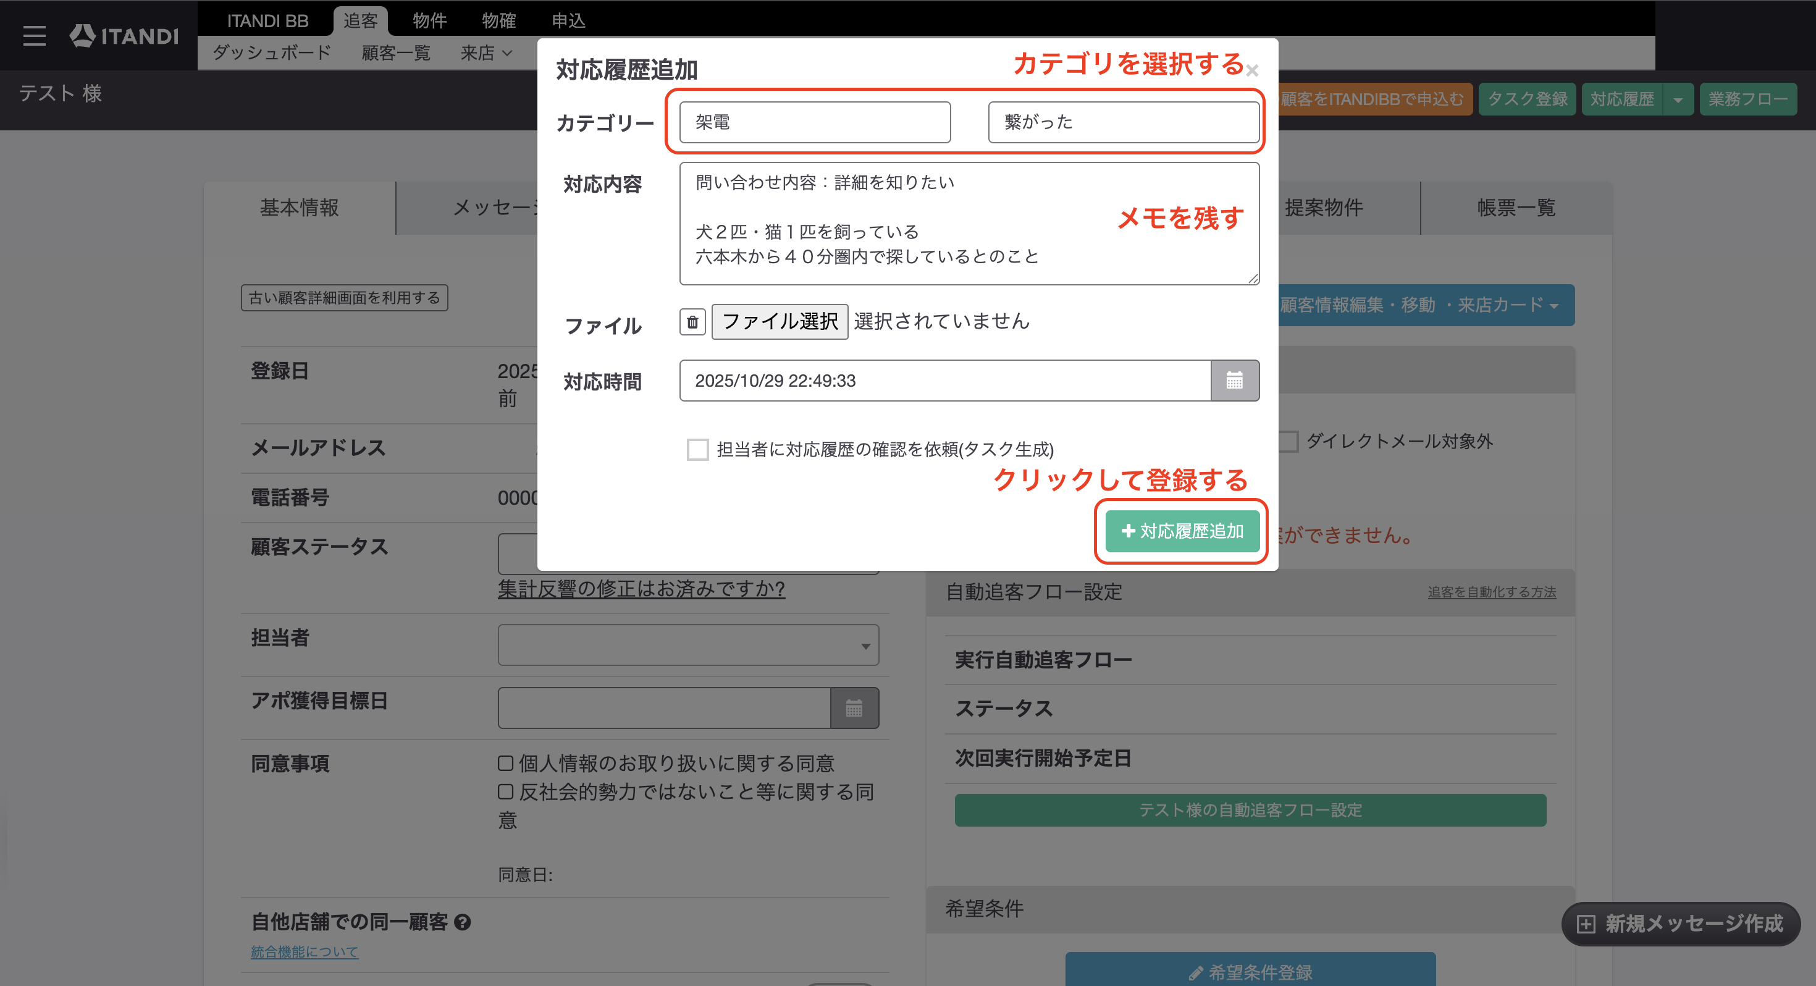Switch to ITANDI BB tab
The image size is (1816, 986).
267,20
